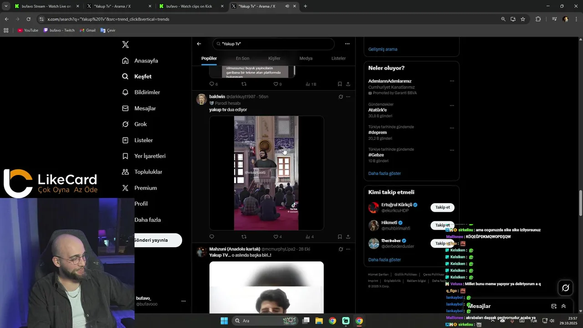
Task: Switch to Listeler search tab
Action: point(338,58)
